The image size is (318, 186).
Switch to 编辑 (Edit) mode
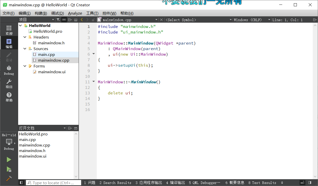pos(9,44)
